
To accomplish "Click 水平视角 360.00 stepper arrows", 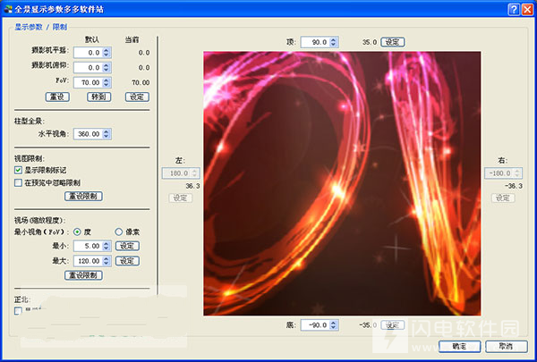I will tap(107, 134).
